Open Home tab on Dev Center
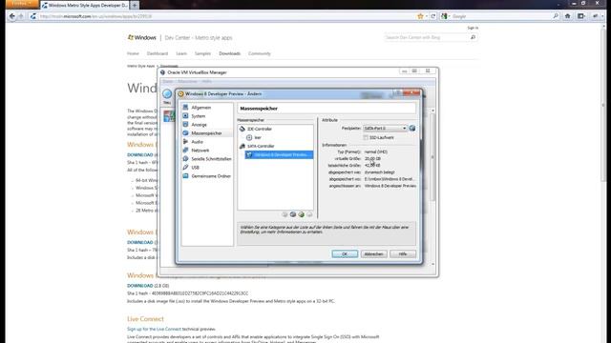Viewport: 611px width, 343px height. 133,53
